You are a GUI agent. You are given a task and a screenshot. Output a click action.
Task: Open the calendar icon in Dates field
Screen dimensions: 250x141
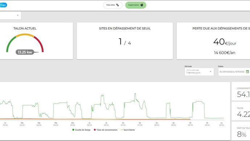point(247,72)
